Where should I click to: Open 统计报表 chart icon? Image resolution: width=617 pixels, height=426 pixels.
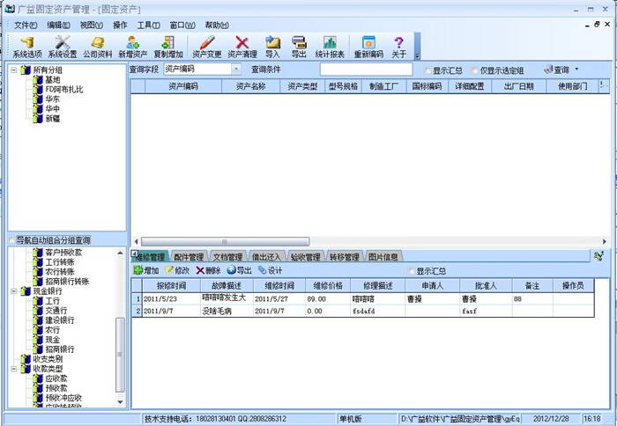point(330,47)
